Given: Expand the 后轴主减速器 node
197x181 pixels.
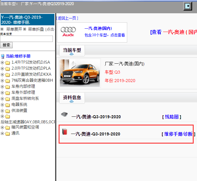Looking at the screenshot, I should click(x=2, y=116).
